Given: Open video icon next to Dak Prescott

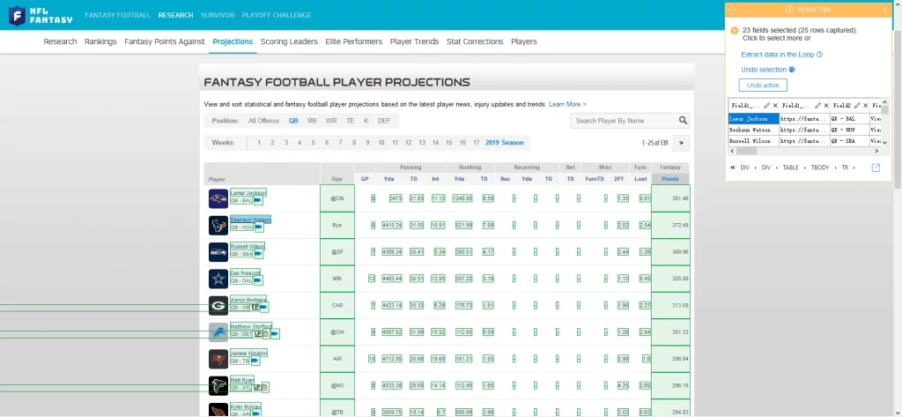Looking at the screenshot, I should (258, 280).
